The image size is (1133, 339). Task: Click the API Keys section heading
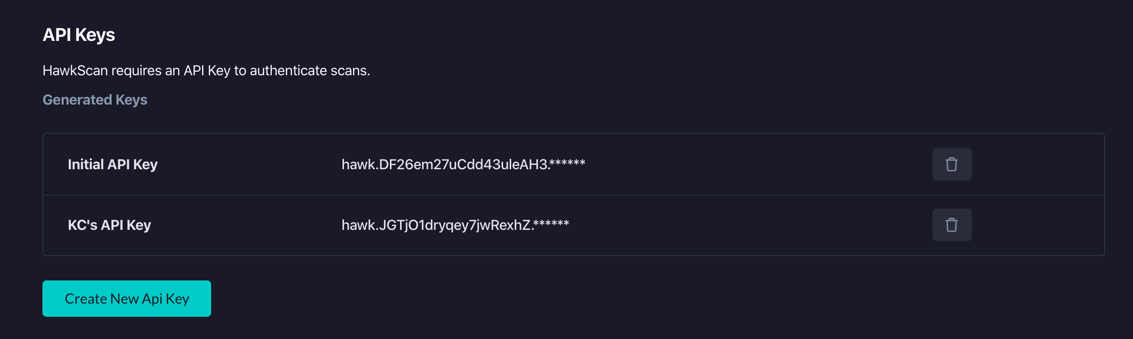(x=79, y=35)
